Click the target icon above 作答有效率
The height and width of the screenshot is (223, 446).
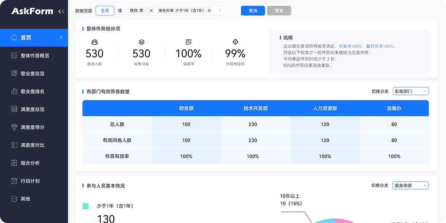235,42
